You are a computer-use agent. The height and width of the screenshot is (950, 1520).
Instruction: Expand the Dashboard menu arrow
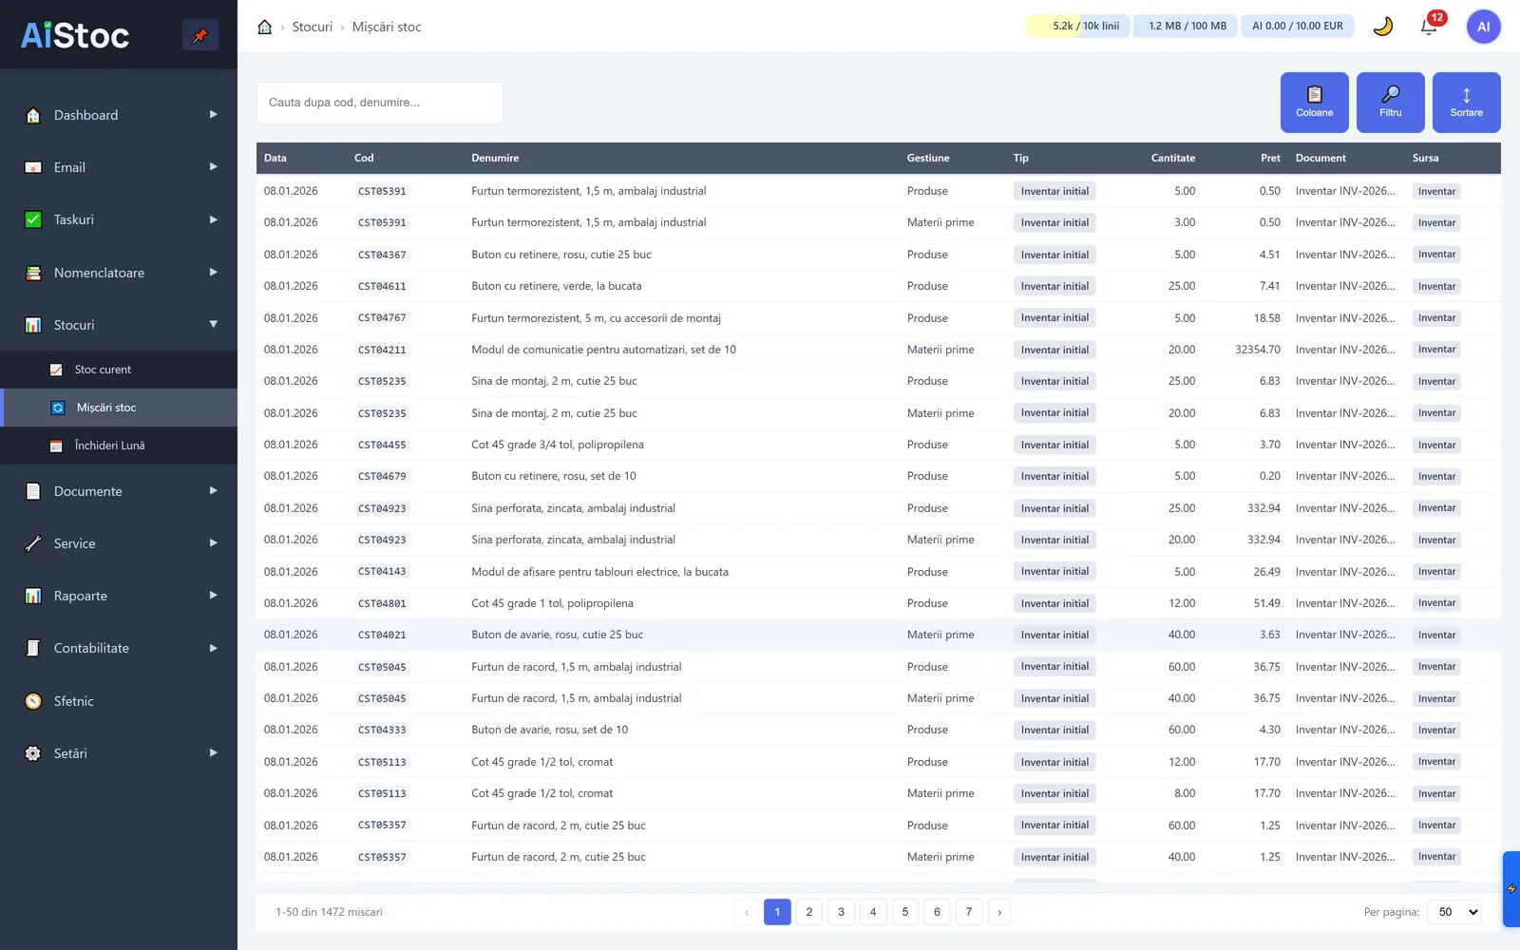pos(213,115)
